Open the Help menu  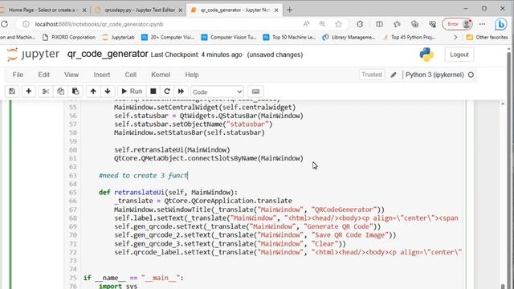[x=192, y=75]
